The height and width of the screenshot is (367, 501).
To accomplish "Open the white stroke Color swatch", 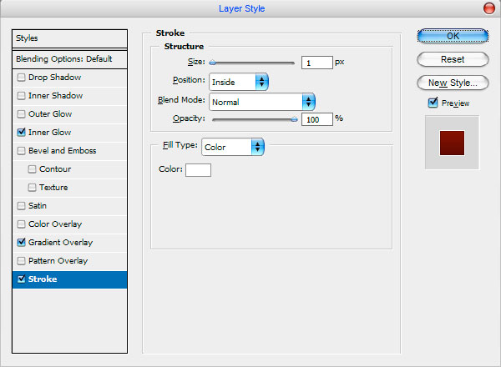I will [198, 170].
